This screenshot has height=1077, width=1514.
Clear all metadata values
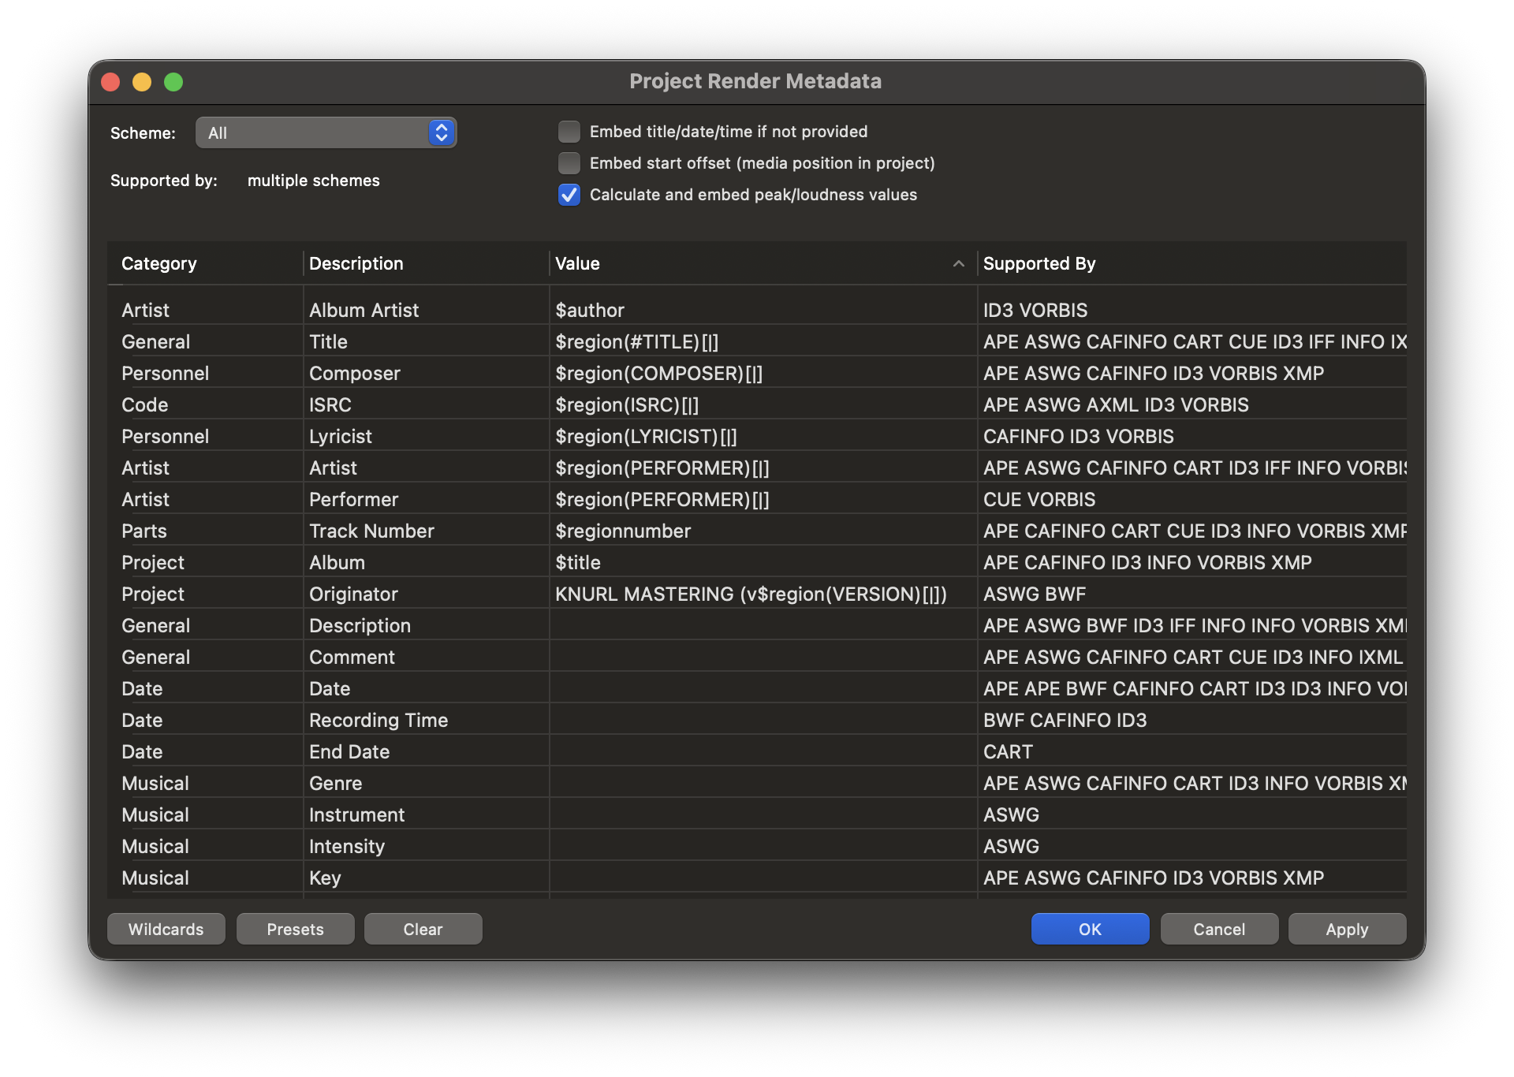click(423, 929)
